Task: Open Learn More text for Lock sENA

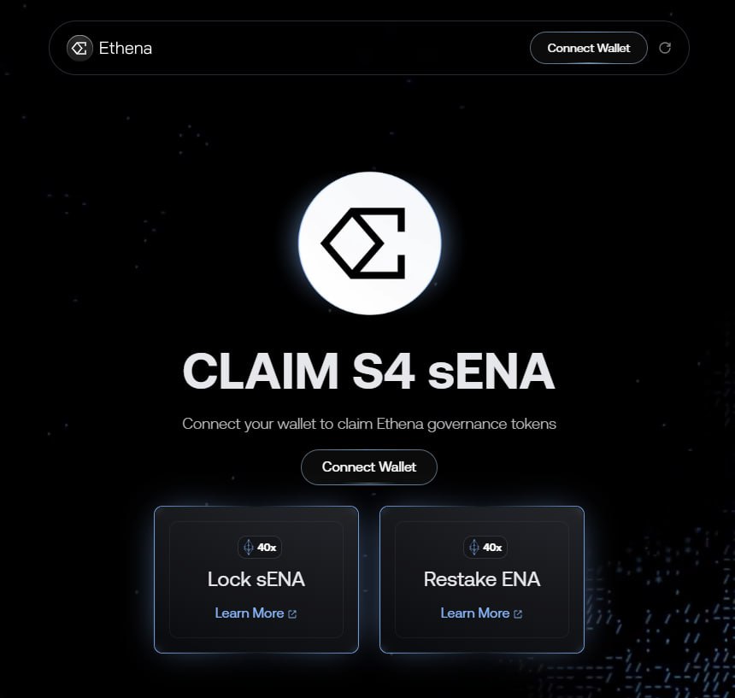Action: [x=249, y=613]
